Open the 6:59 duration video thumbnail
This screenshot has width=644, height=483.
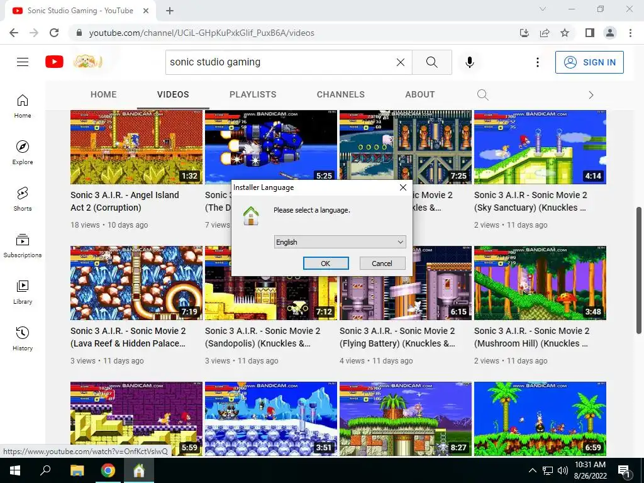tap(540, 418)
